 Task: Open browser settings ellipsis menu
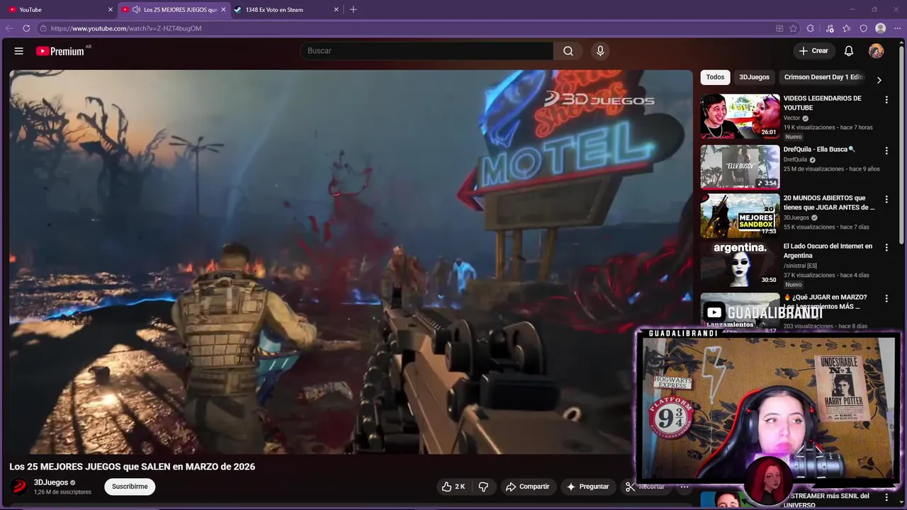click(897, 28)
